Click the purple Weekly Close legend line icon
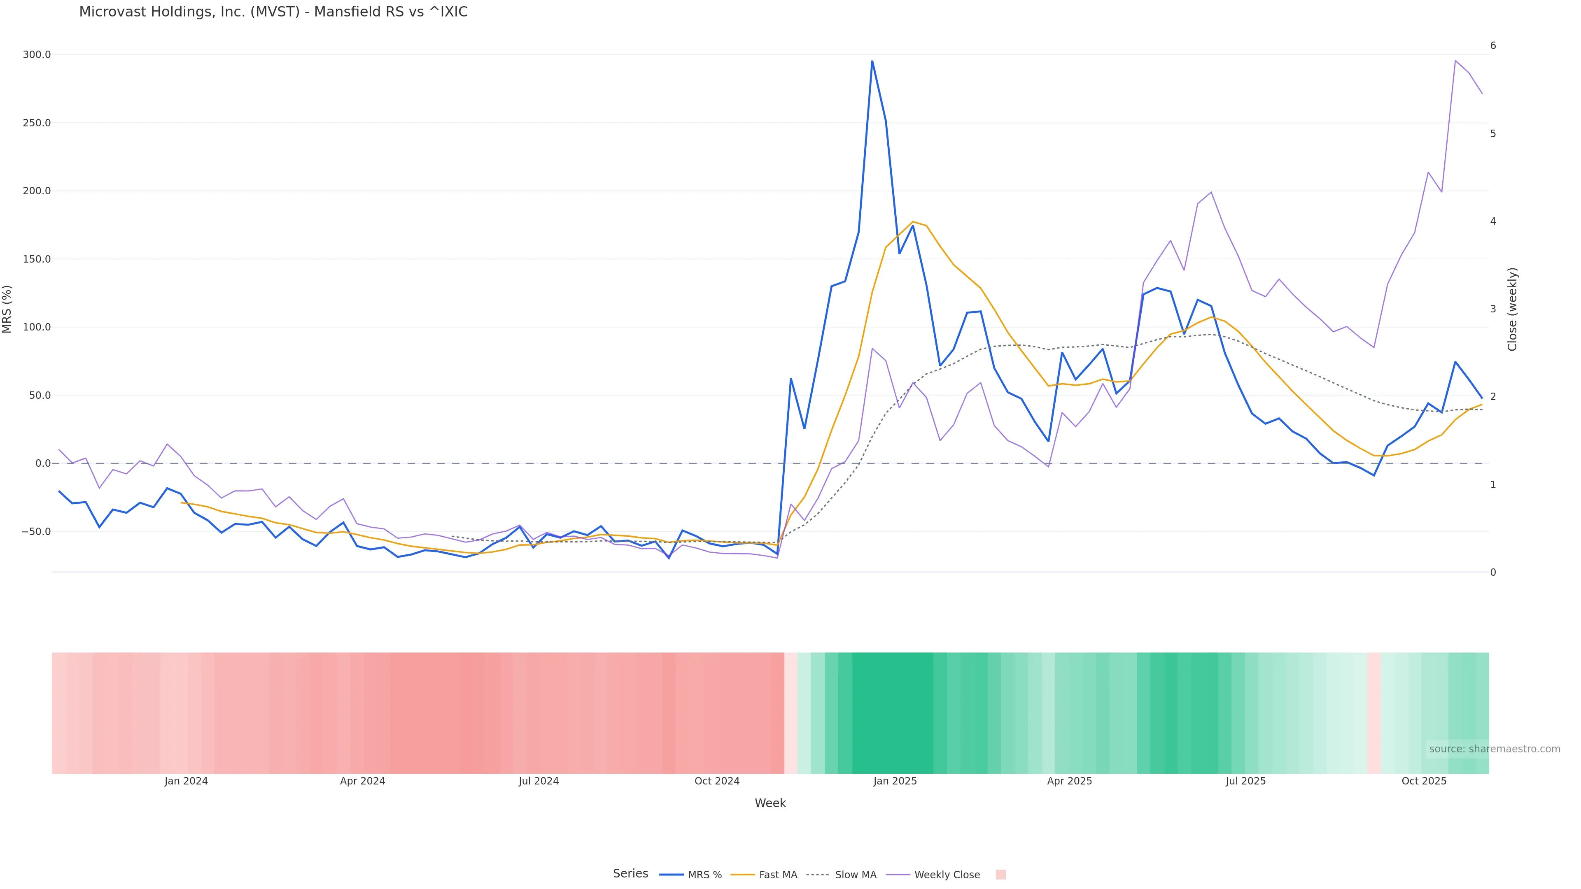Image resolution: width=1581 pixels, height=889 pixels. 898,875
